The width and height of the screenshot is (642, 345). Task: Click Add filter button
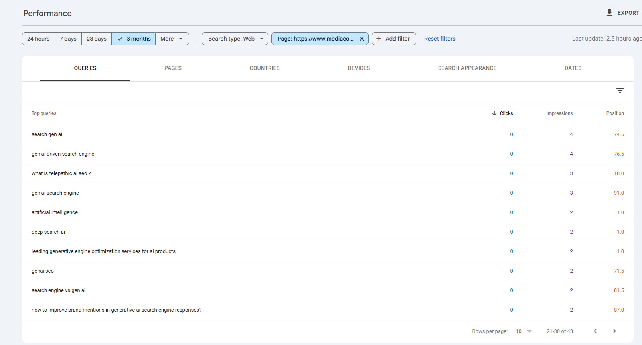[394, 39]
